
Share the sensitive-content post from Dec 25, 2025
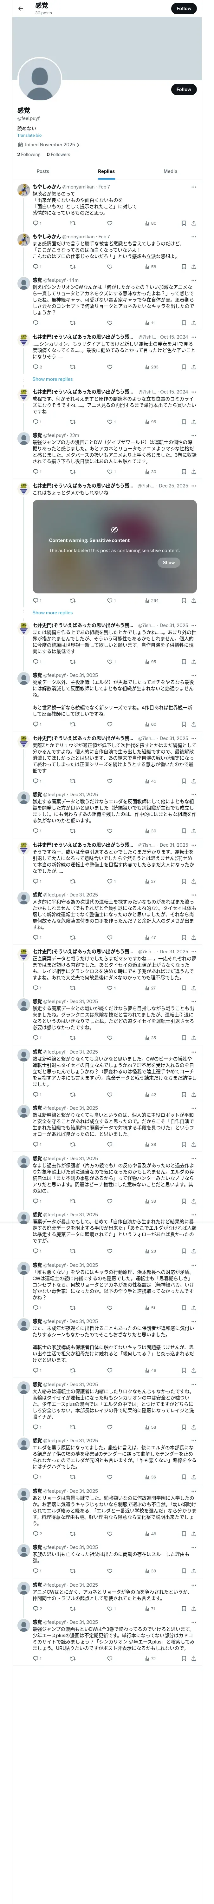click(x=193, y=600)
